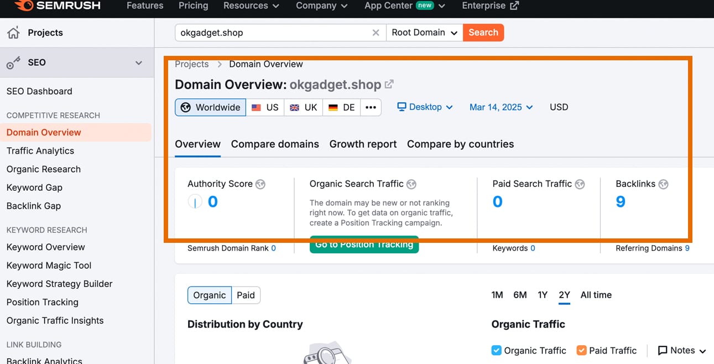Switch chart to Paid toggle

pyautogui.click(x=246, y=295)
